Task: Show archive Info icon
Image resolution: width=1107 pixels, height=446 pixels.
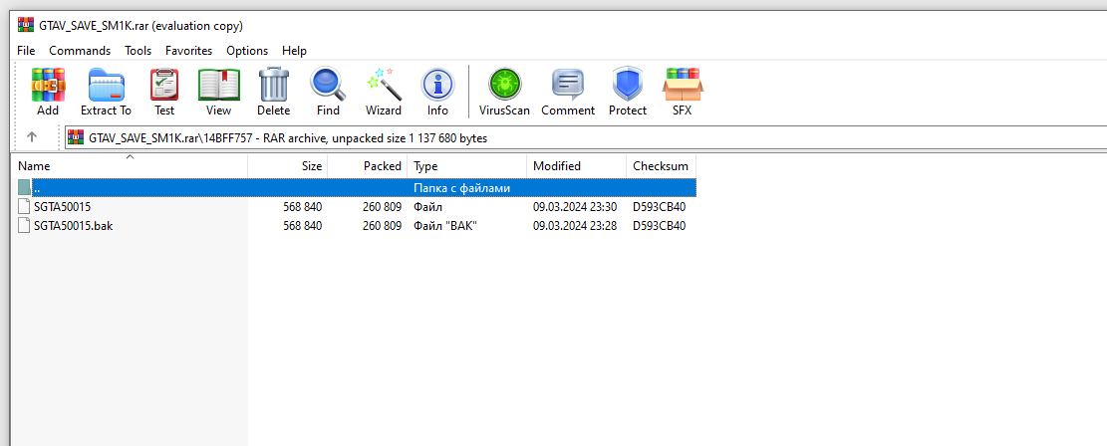Action: (437, 86)
